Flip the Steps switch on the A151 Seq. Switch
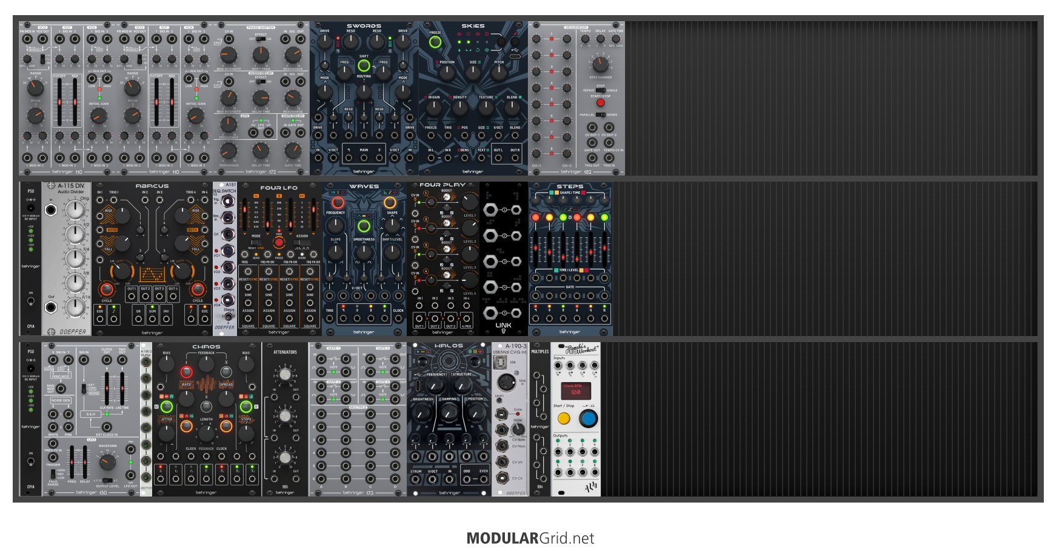 tap(229, 315)
